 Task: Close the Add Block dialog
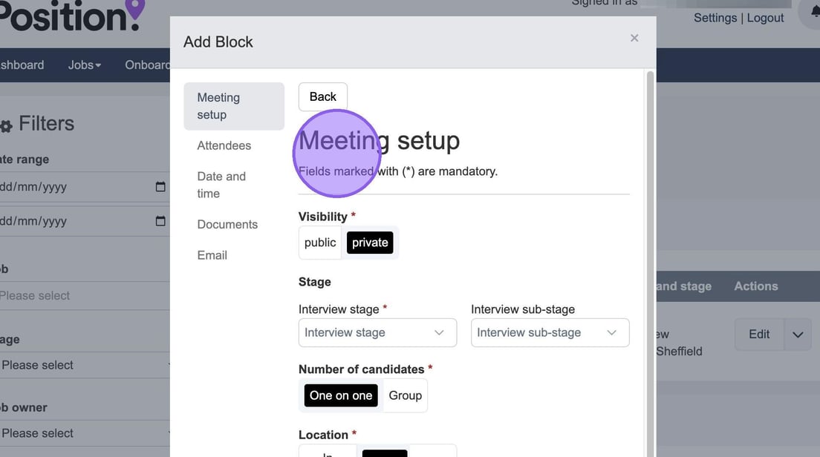634,38
